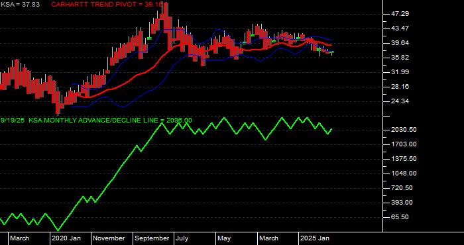Pick the 35.82 price axis value
Image resolution: width=464 pixels, height=245 pixels.
[400, 58]
